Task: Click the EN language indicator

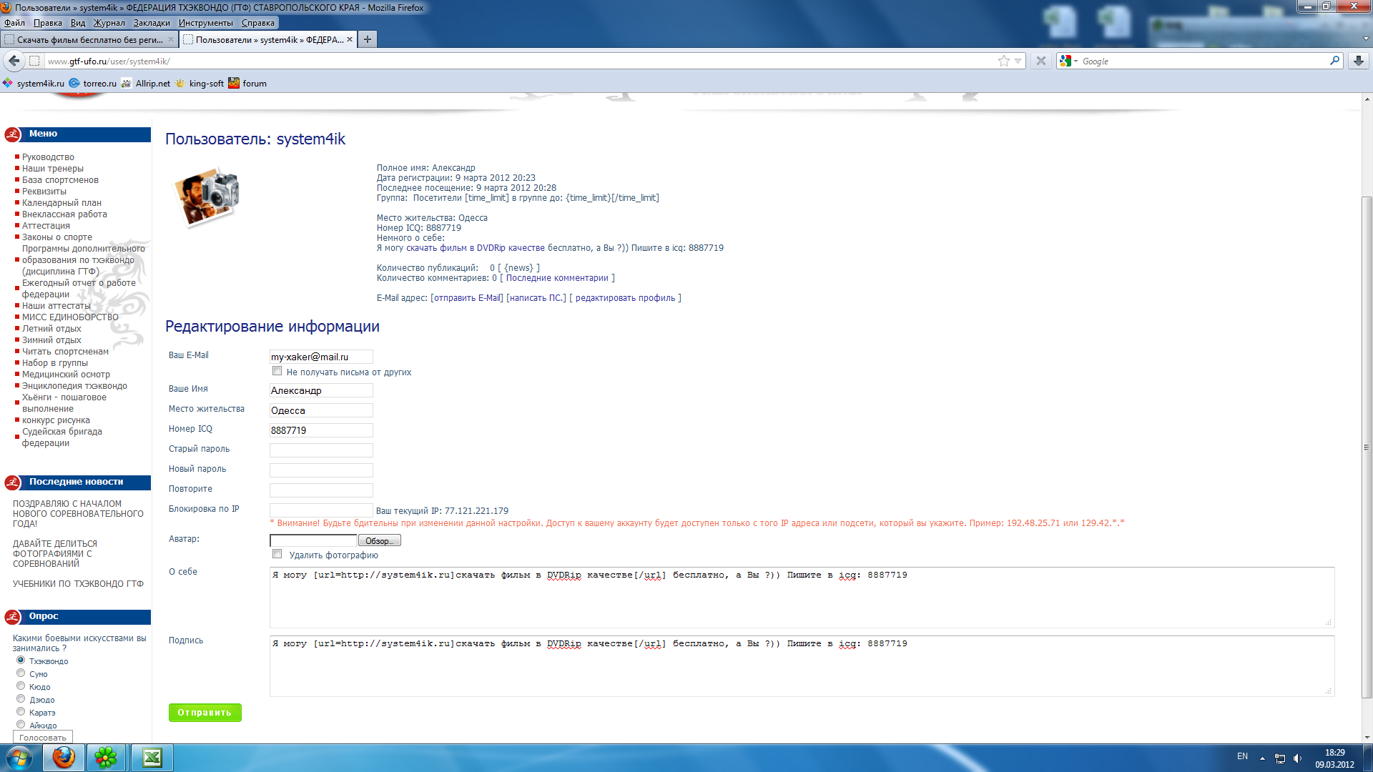Action: pyautogui.click(x=1242, y=756)
